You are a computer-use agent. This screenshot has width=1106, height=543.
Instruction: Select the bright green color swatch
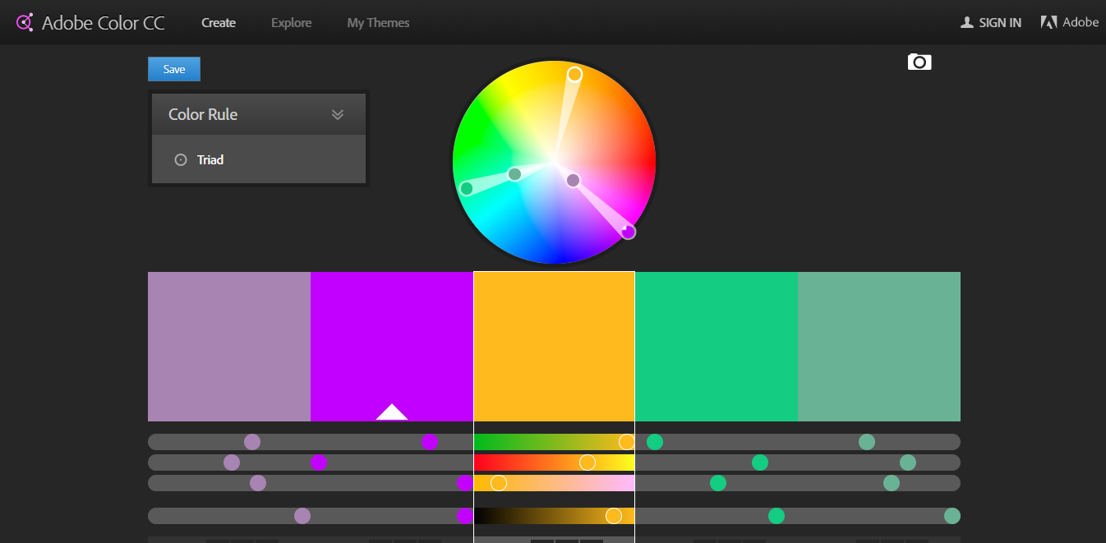point(717,347)
